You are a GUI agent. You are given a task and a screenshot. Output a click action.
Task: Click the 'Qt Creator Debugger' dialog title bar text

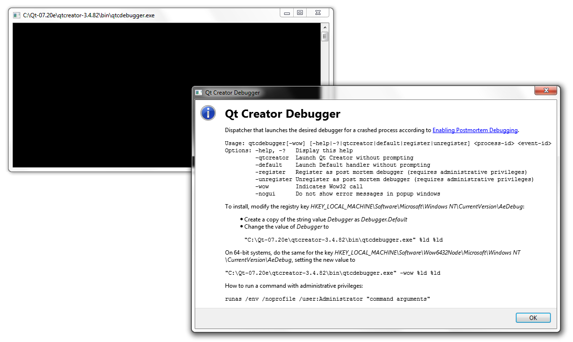[232, 93]
